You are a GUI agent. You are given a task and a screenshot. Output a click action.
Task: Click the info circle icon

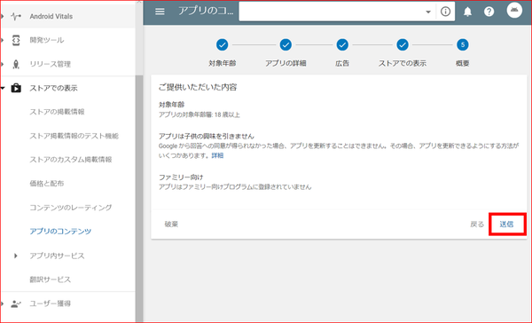pyautogui.click(x=445, y=12)
